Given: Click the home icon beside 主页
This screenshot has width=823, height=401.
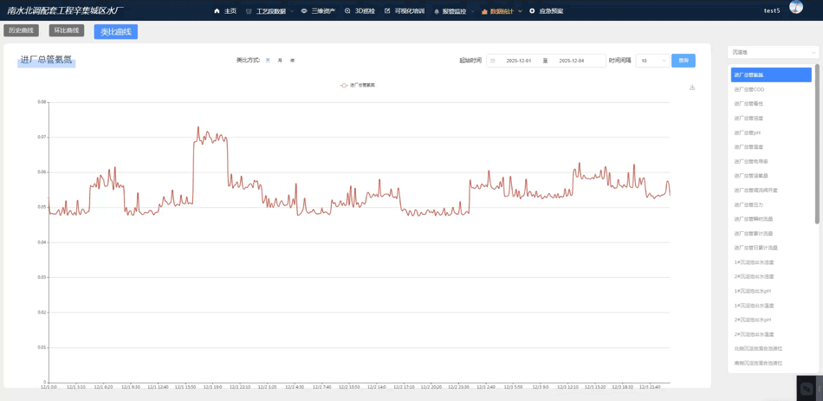Looking at the screenshot, I should tap(217, 11).
